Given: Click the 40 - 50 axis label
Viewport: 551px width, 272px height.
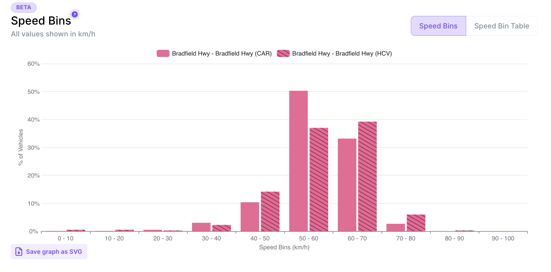Looking at the screenshot, I should [x=260, y=238].
